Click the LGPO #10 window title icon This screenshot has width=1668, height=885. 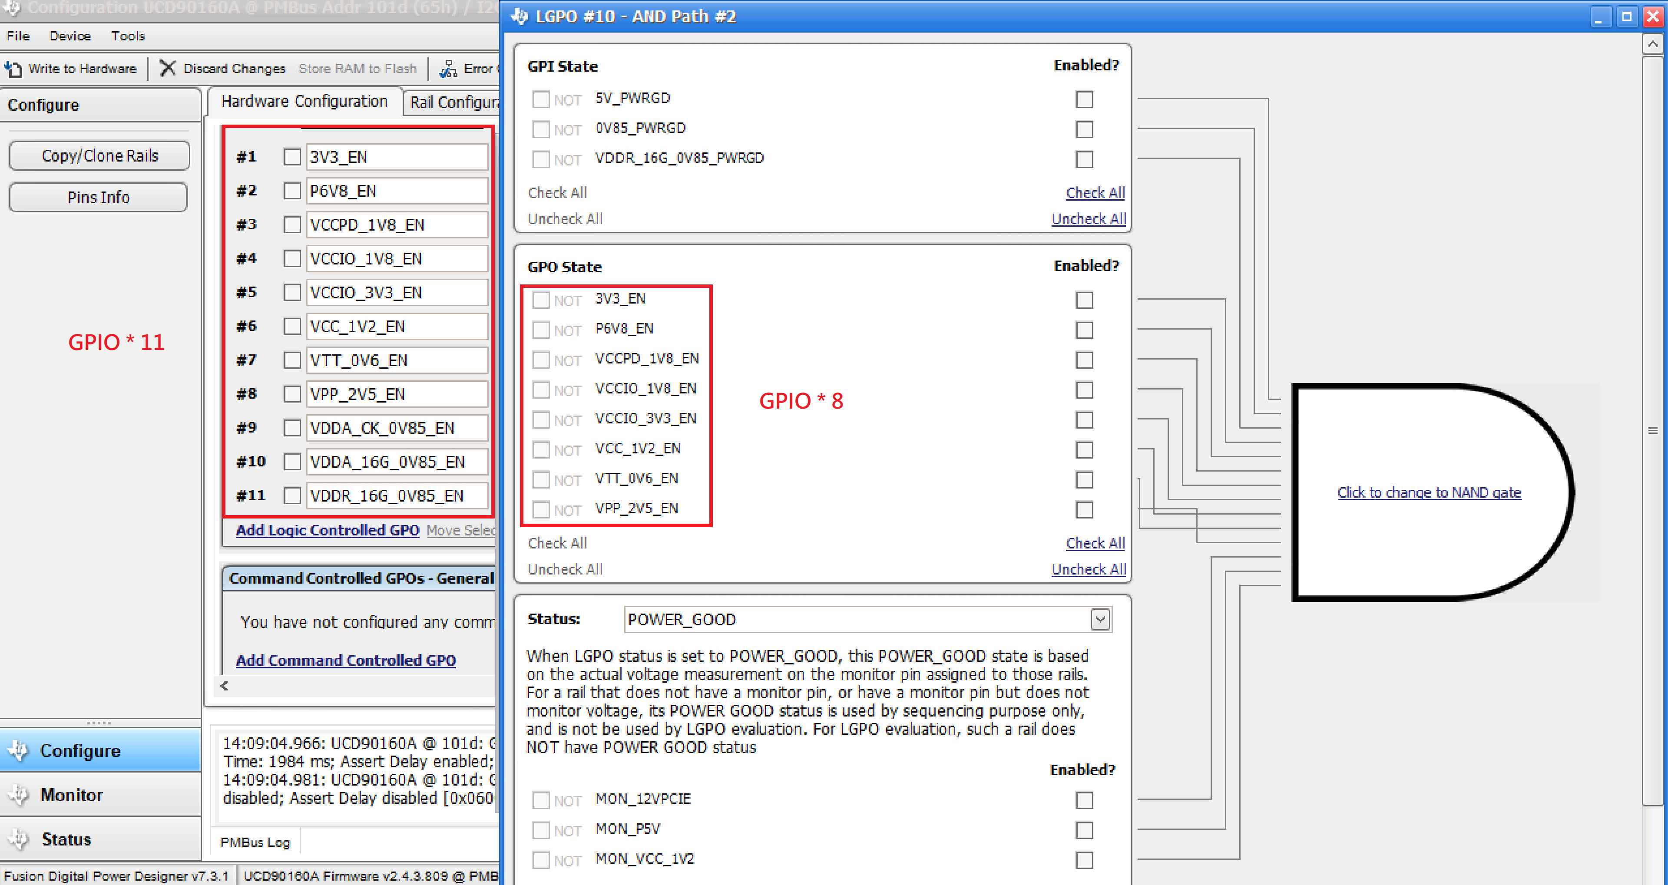point(520,16)
